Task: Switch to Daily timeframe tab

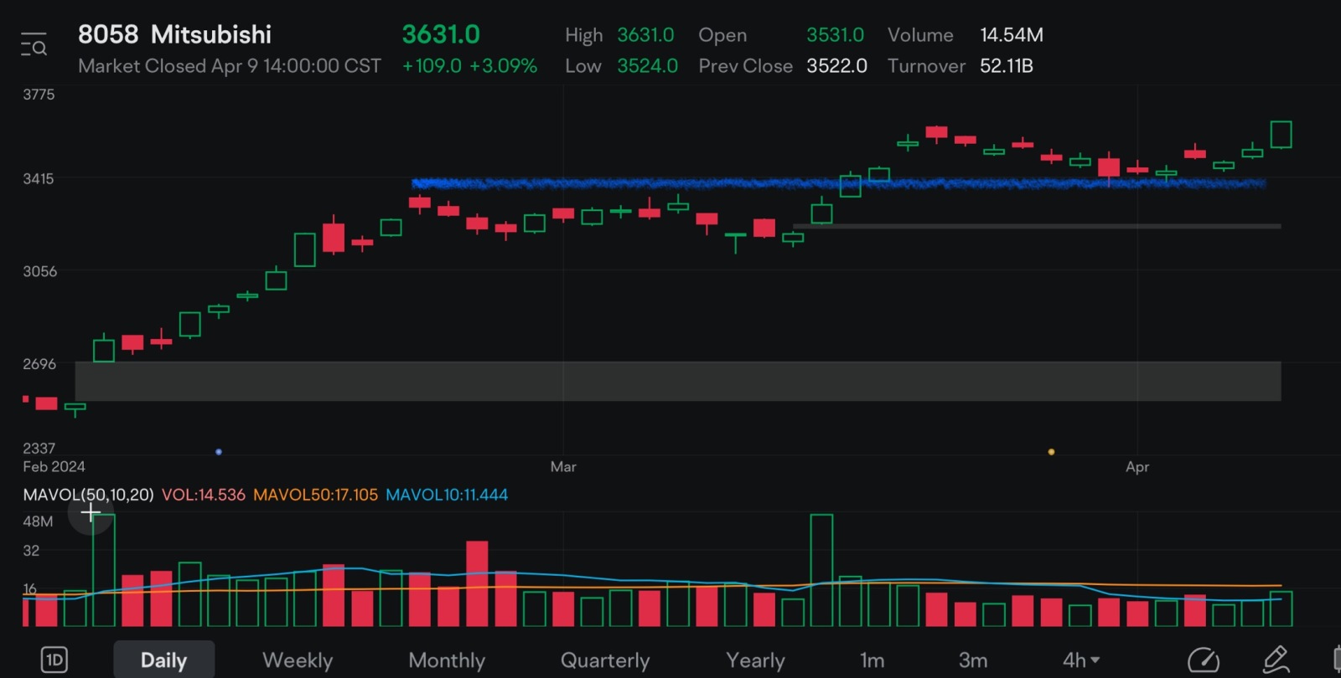Action: [163, 660]
